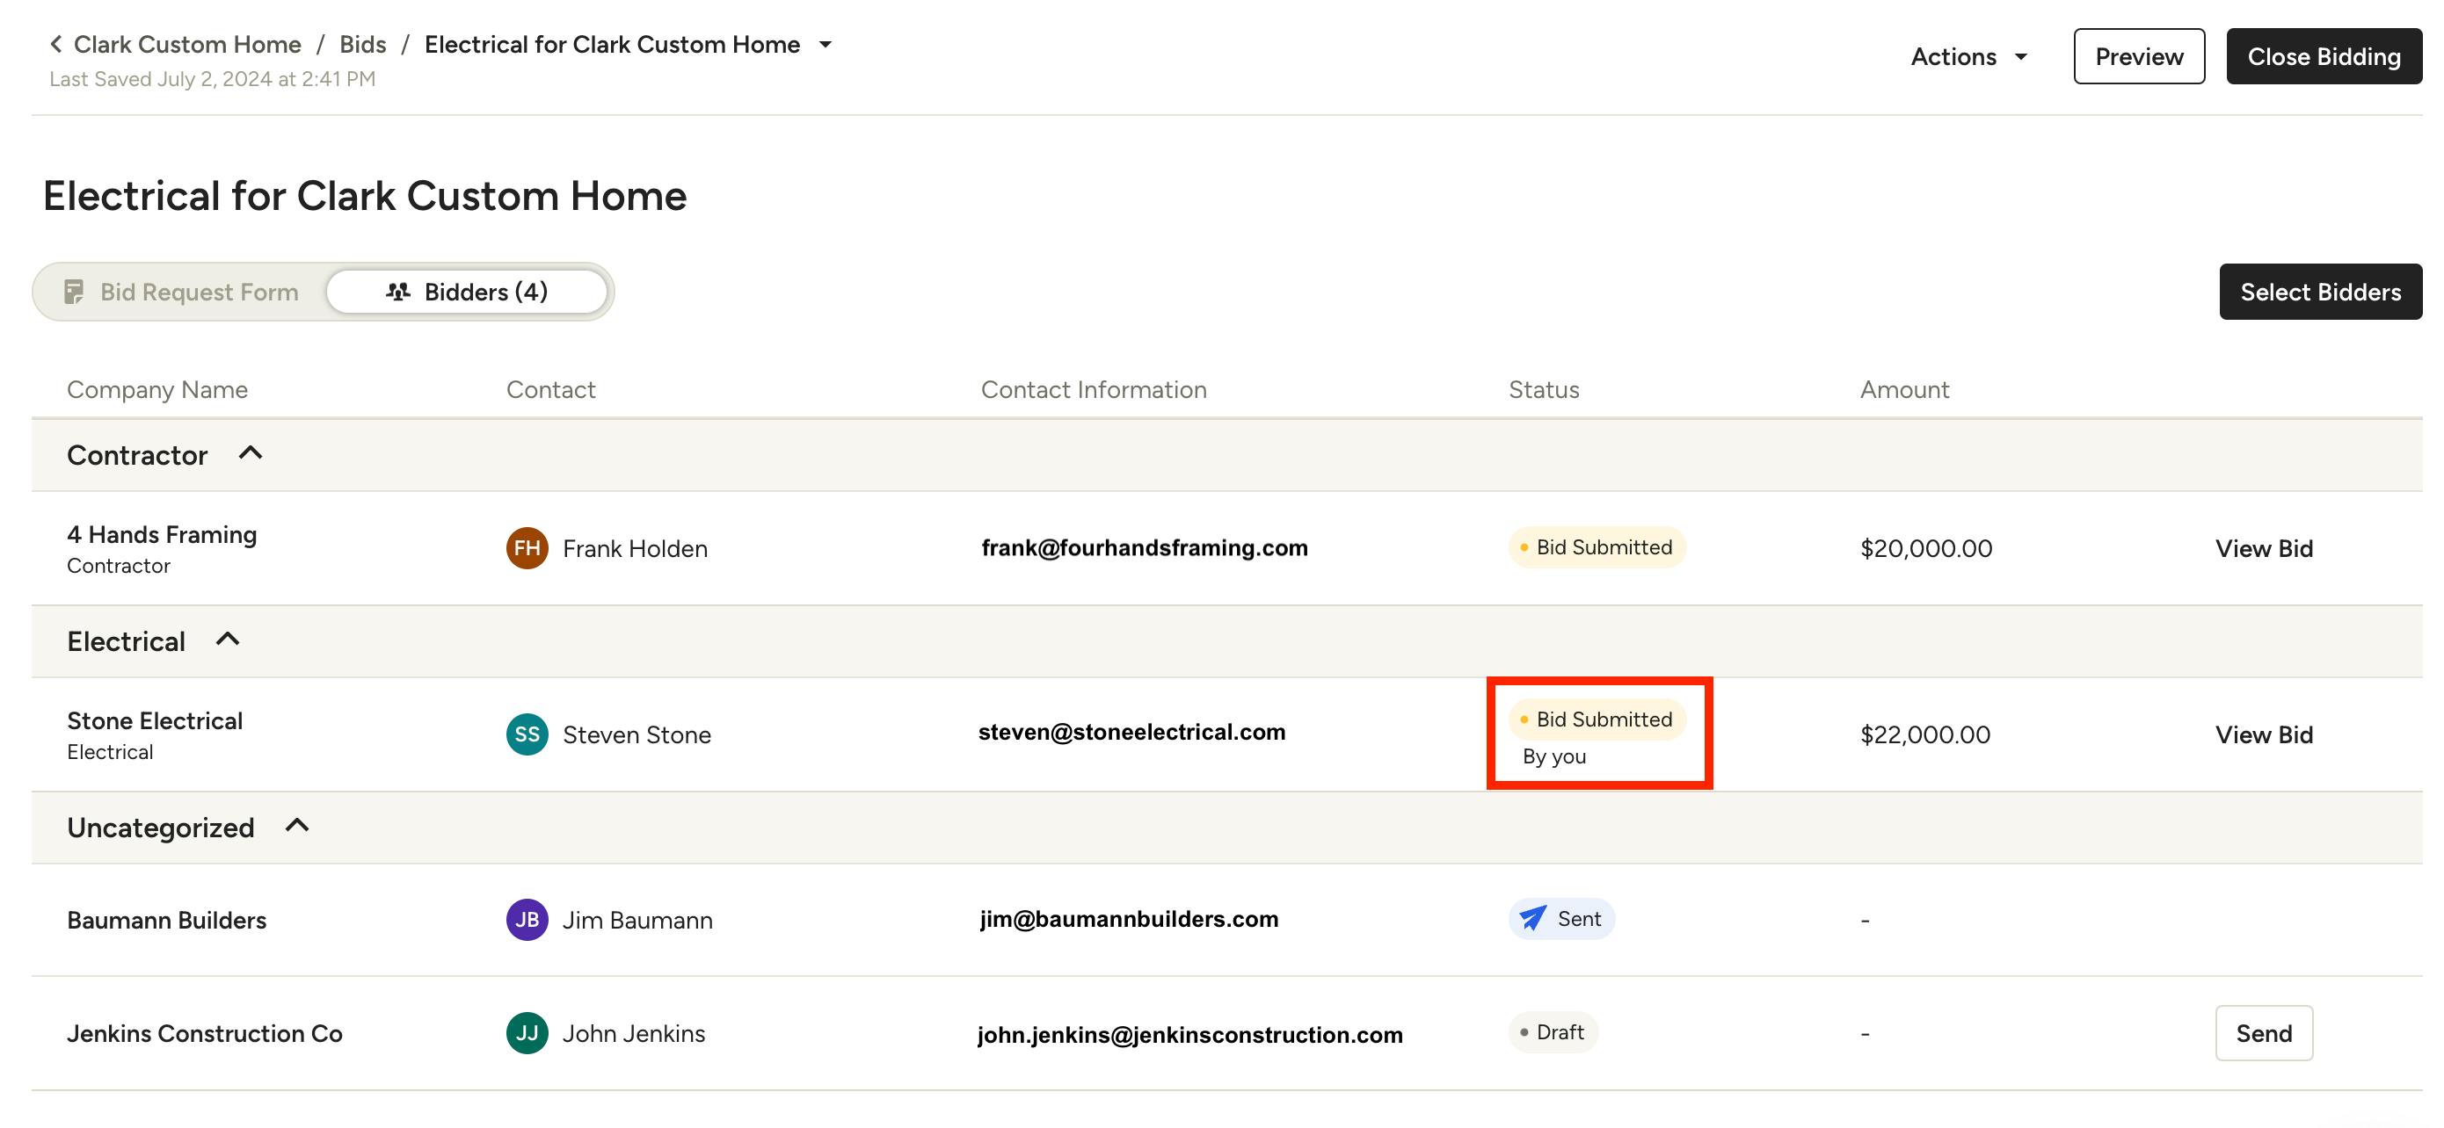Open the Actions dropdown menu
2444x1128 pixels.
1968,57
